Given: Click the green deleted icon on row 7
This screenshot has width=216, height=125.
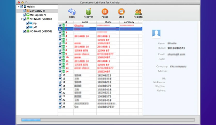Looking at the screenshot, I should click(x=64, y=46).
